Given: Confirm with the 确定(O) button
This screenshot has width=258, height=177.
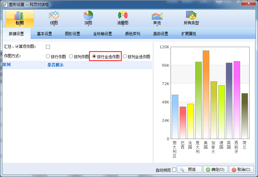Looking at the screenshot, I should (x=216, y=170).
